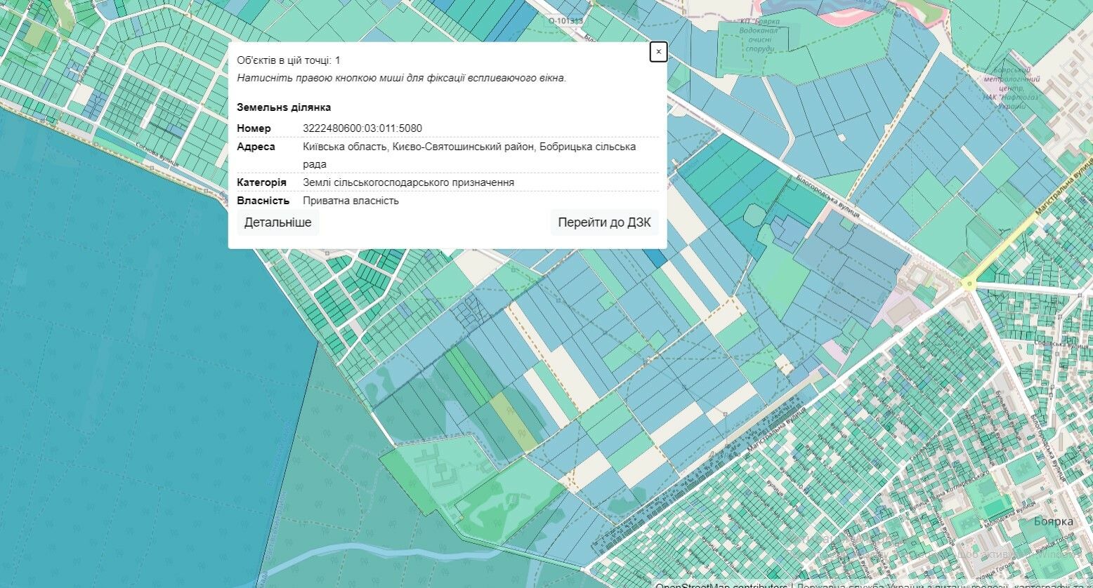Click the Категорія field label
The width and height of the screenshot is (1093, 588).
(261, 182)
